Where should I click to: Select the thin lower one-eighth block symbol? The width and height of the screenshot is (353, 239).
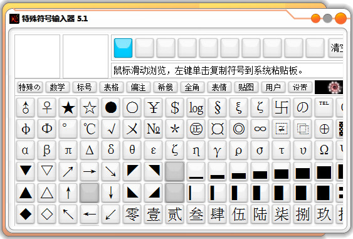pyautogui.click(x=196, y=171)
